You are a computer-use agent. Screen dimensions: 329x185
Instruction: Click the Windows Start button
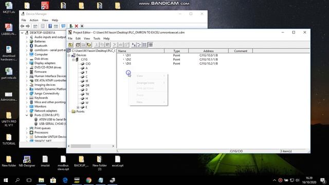click(6, 180)
